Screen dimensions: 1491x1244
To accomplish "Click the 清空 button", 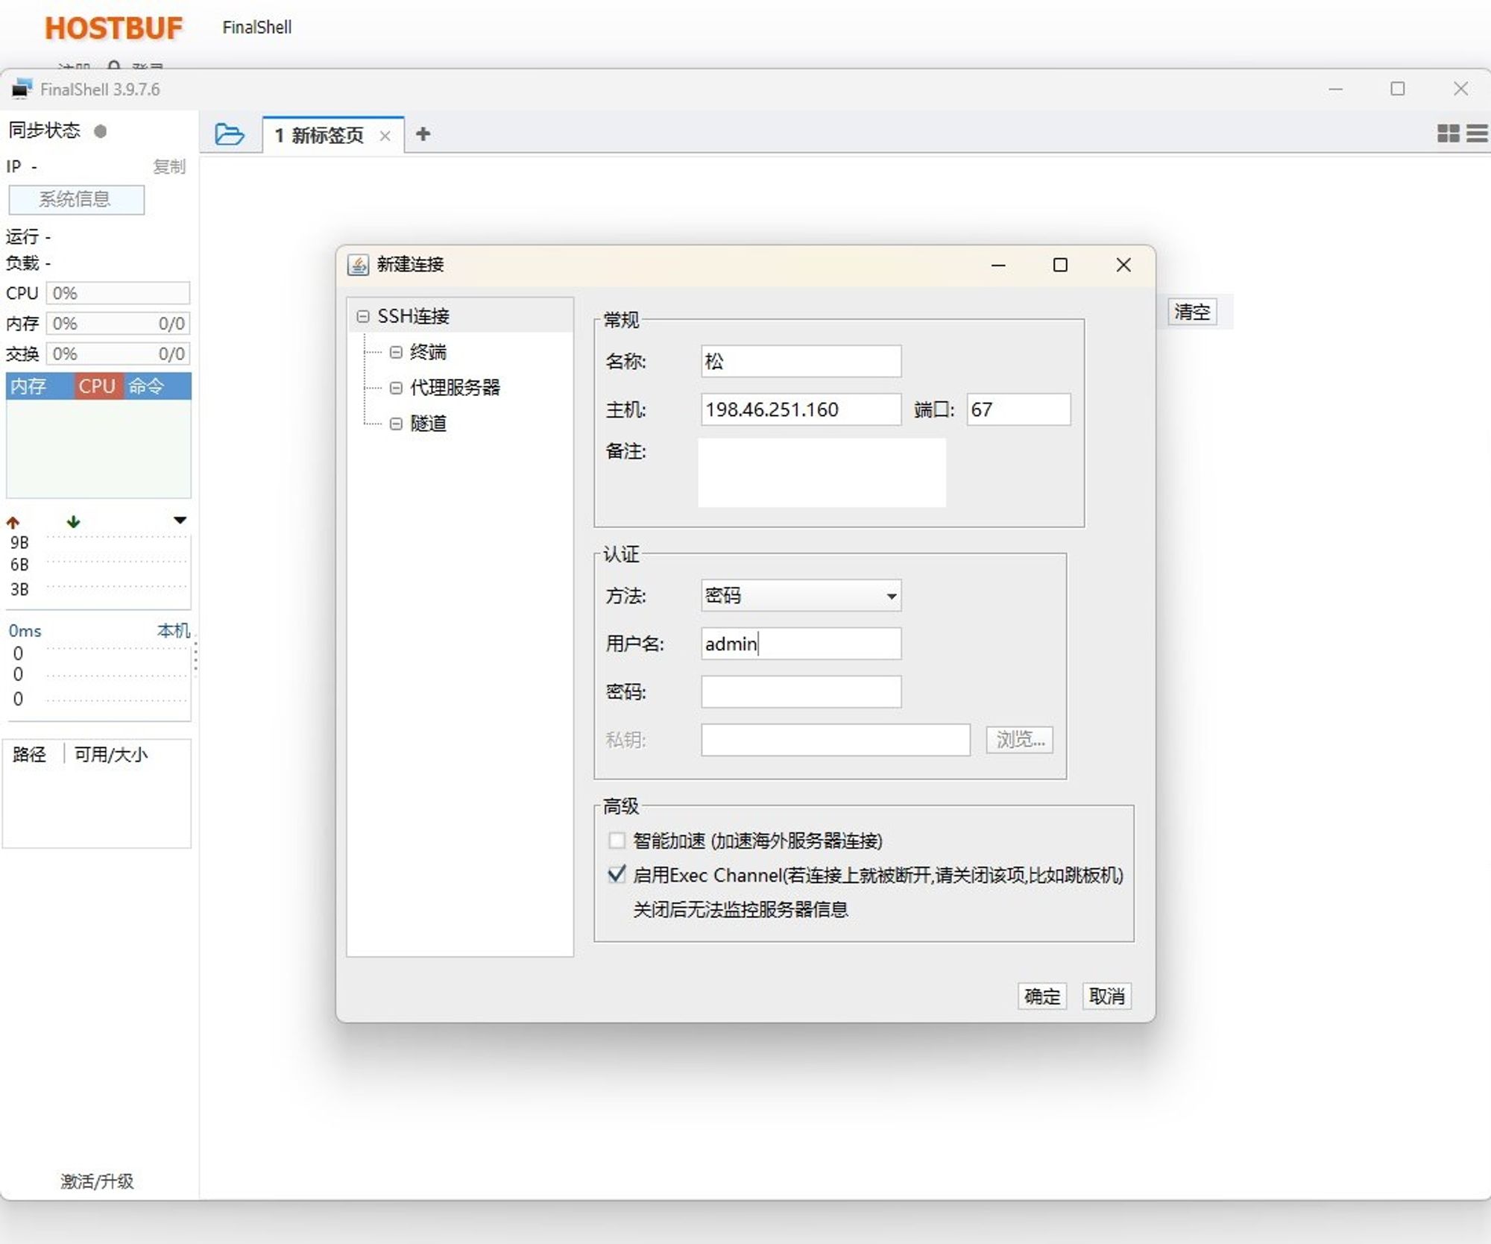I will 1191,312.
